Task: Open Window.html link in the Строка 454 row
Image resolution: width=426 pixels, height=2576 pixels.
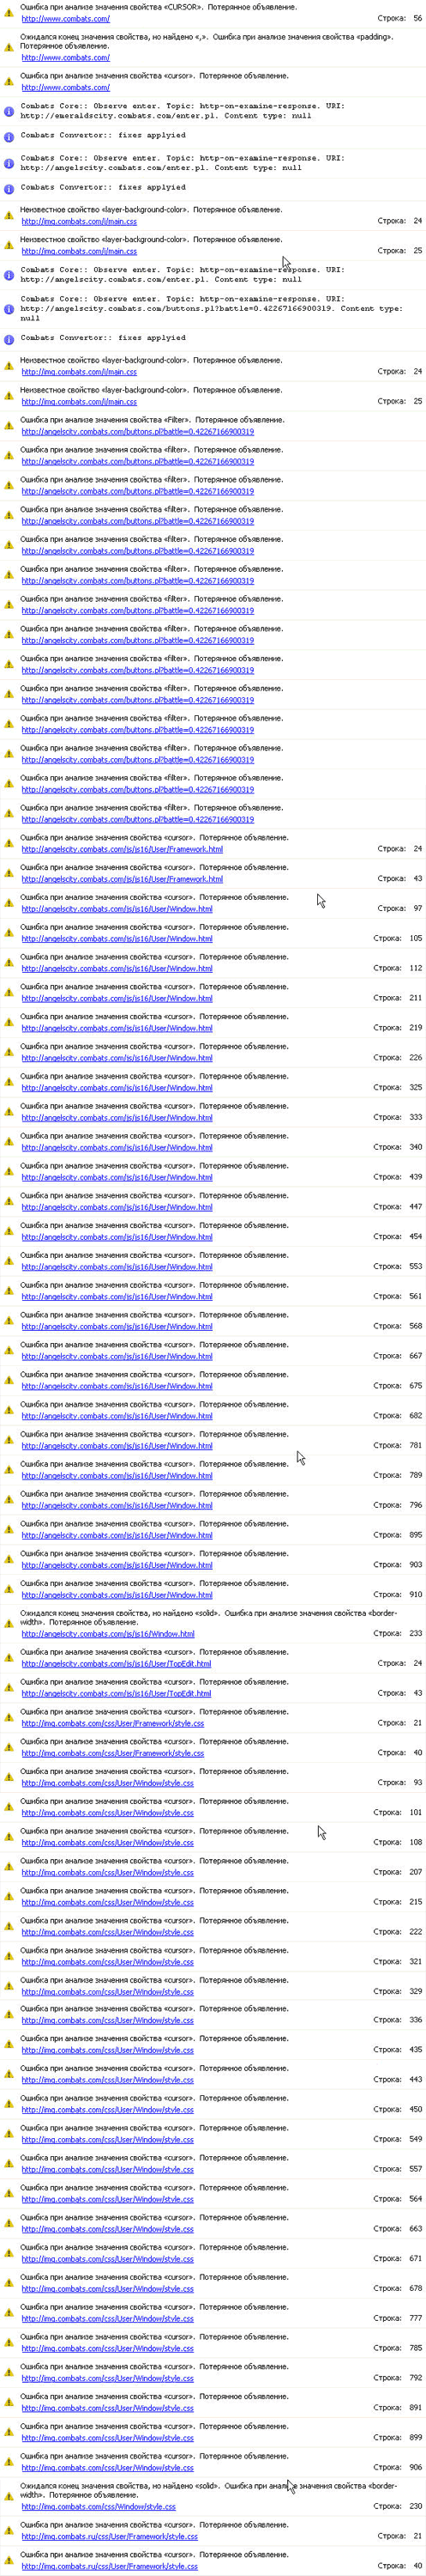Action: [x=117, y=1237]
